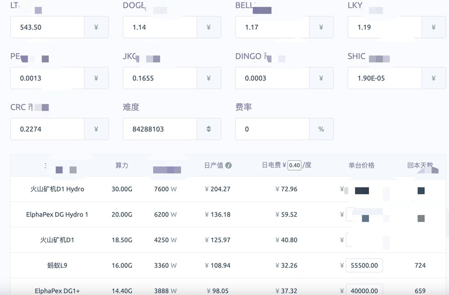Select the ElphaPex DG Hydro 1 row

point(57,214)
